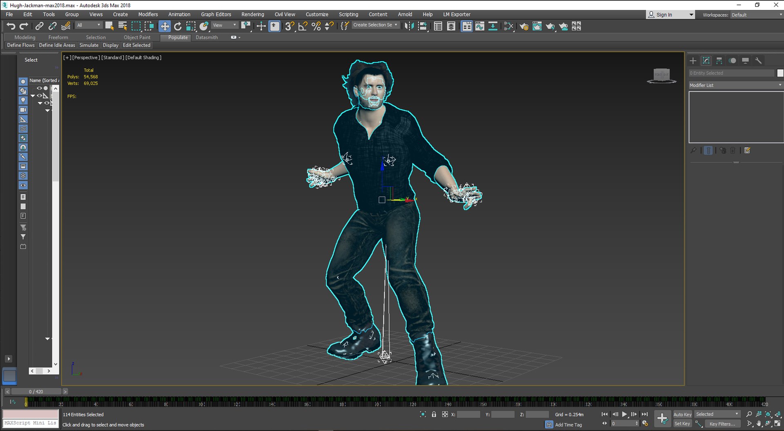Click Rectangular Selection Region icon
The image size is (784, 431).
coord(136,26)
